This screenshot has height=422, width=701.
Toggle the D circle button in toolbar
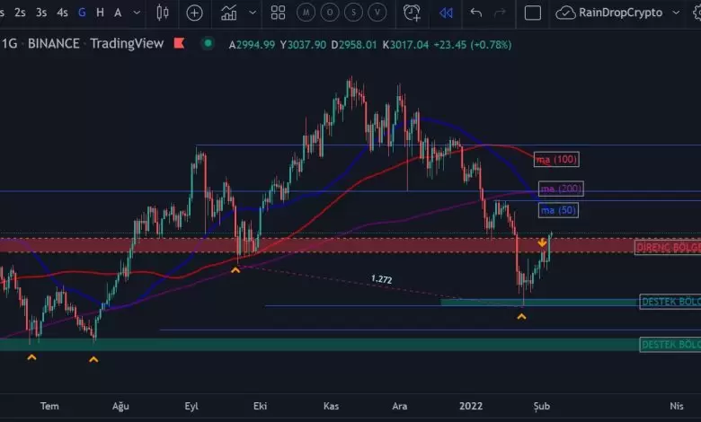(x=331, y=13)
